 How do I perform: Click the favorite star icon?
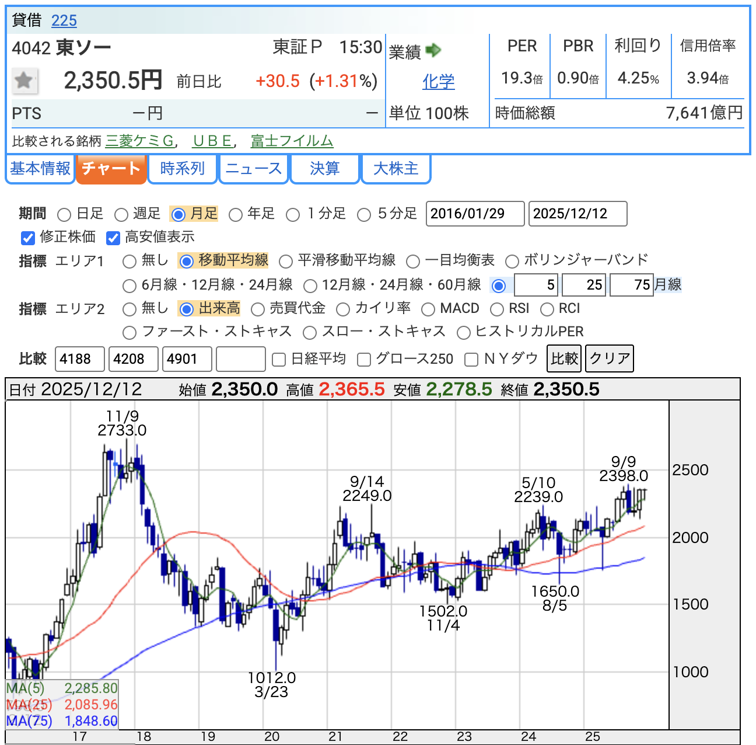click(x=24, y=81)
